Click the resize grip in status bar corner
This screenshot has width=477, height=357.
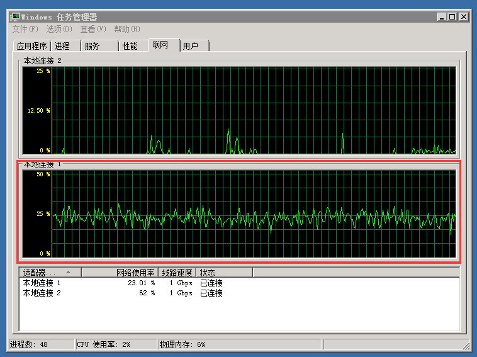(466, 346)
